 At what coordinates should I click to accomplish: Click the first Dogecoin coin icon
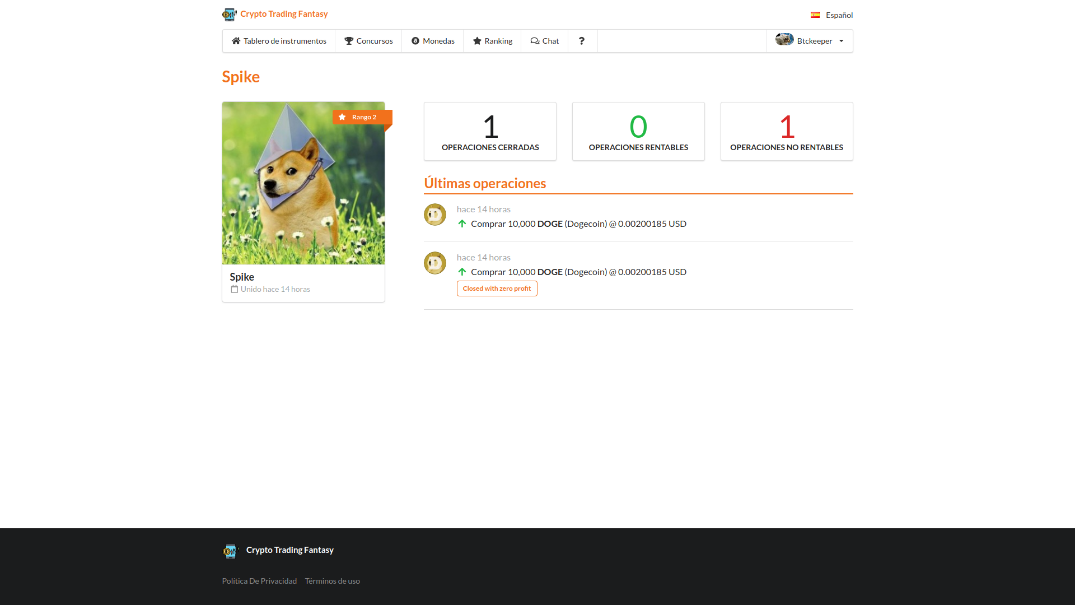click(435, 215)
